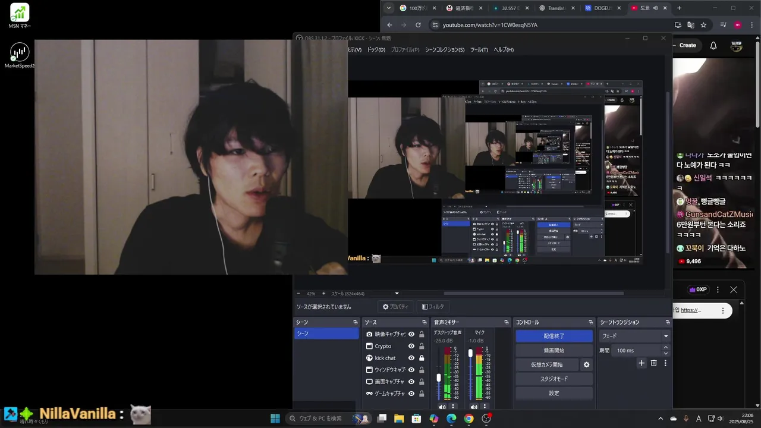Toggle visibility of 映像キャプチャ source
Image resolution: width=761 pixels, height=428 pixels.
[411, 334]
